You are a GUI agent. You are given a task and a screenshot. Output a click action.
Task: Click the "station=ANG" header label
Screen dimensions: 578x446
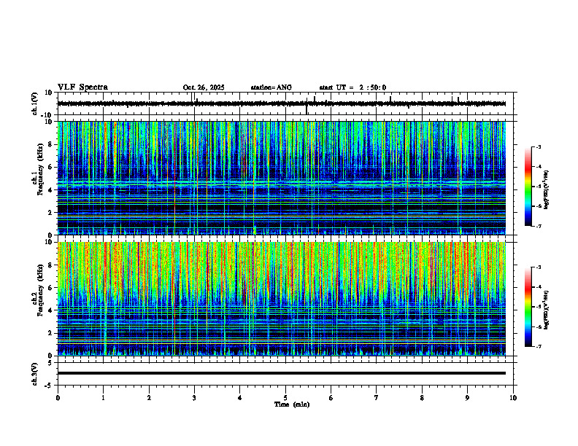pyautogui.click(x=271, y=87)
